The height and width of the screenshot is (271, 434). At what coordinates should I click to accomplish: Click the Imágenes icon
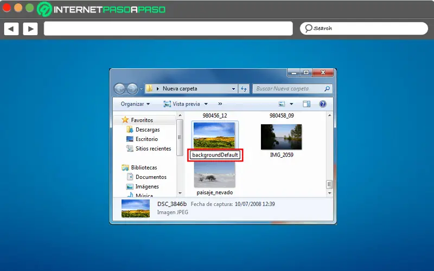[x=130, y=186]
